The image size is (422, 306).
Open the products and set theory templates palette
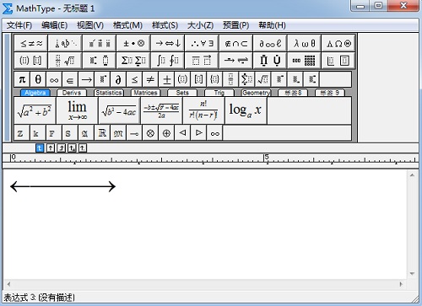[x=270, y=61]
